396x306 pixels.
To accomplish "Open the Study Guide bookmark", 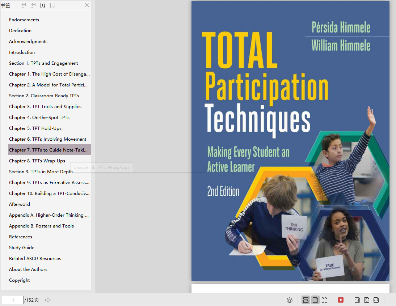I will point(22,247).
